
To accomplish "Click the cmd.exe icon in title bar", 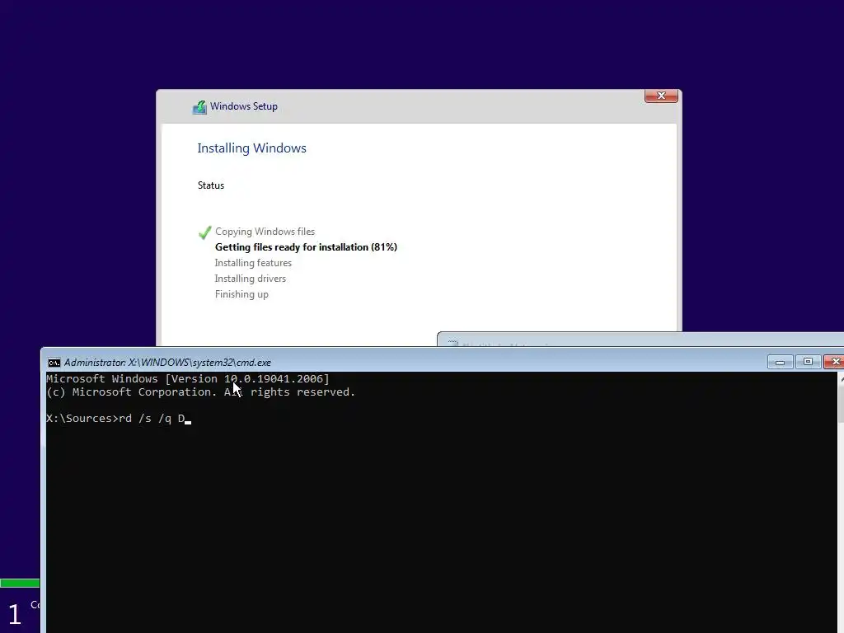I will click(x=54, y=363).
